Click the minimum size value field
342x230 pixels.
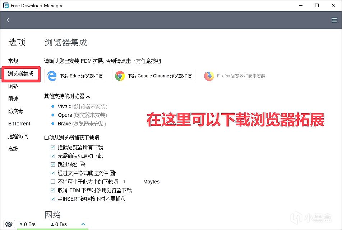point(131,182)
